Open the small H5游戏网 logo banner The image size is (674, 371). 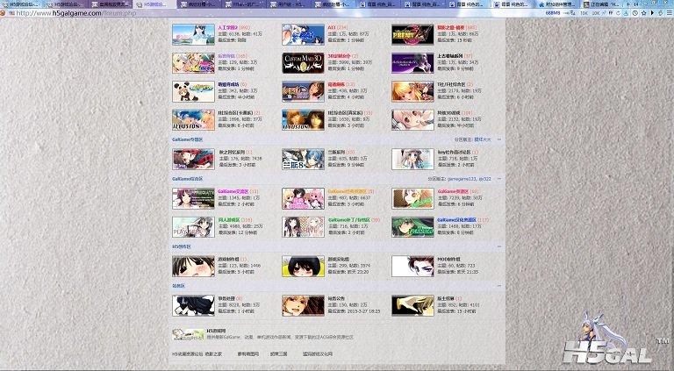(x=188, y=334)
